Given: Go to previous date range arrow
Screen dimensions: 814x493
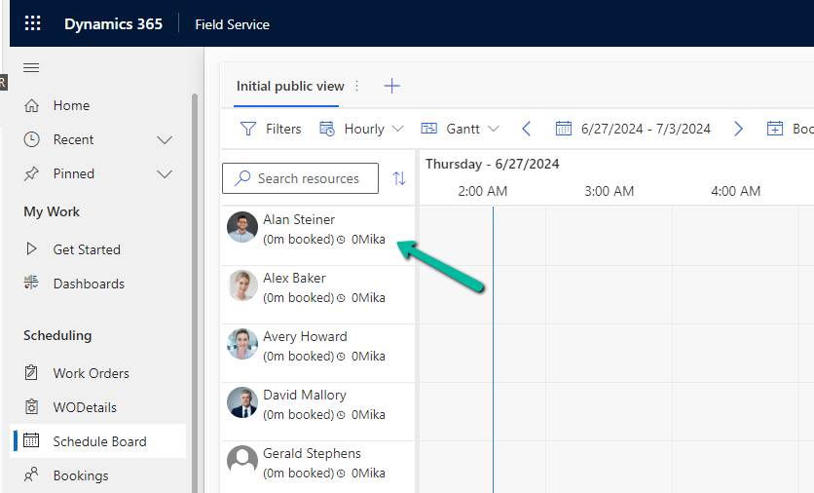Looking at the screenshot, I should pos(527,129).
